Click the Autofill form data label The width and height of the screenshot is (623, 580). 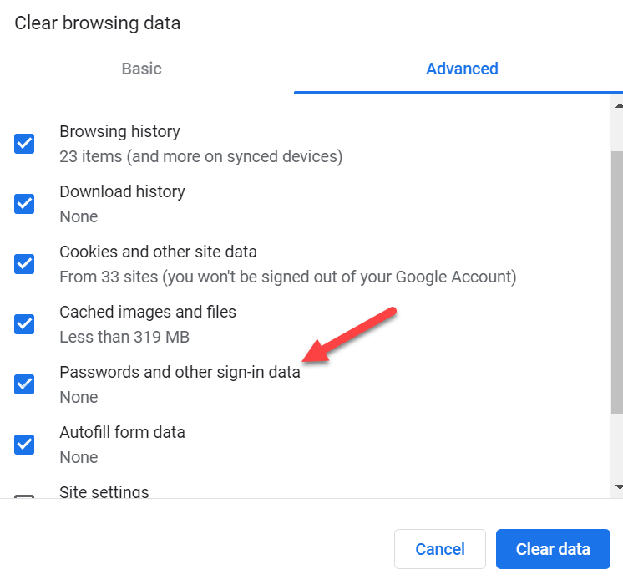[123, 433]
